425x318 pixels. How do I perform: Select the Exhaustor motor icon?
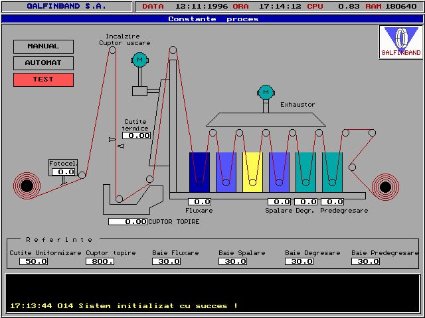point(266,93)
